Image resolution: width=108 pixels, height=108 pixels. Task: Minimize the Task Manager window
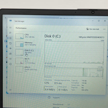point(93,21)
